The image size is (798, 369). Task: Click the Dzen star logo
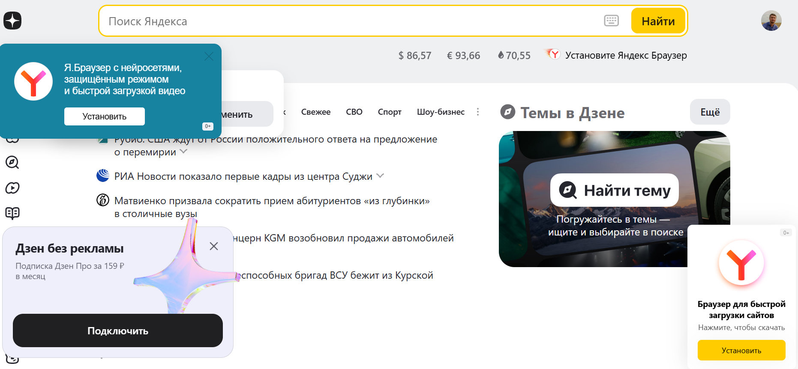(12, 21)
